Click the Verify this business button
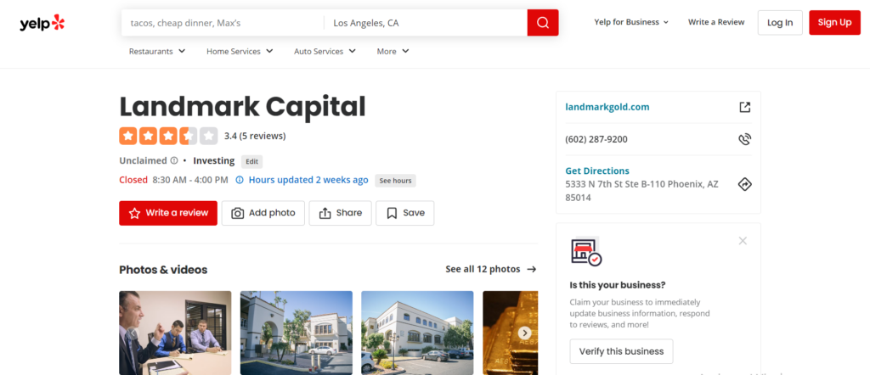 [621, 351]
